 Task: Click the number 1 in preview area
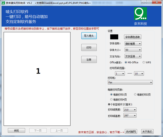coord(38,71)
